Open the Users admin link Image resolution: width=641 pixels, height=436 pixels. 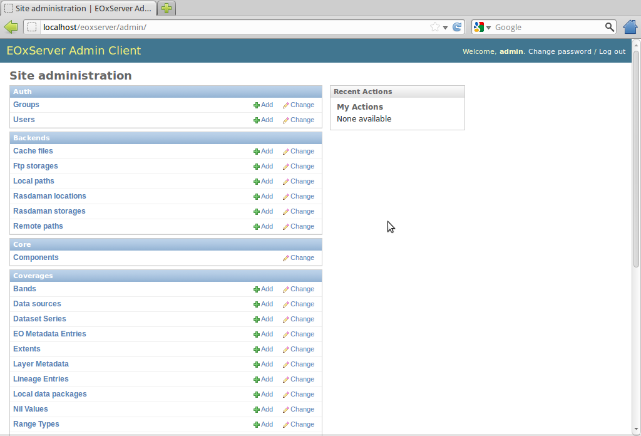(24, 120)
